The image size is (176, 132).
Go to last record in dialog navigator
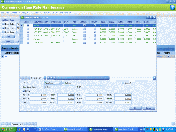click(51, 78)
